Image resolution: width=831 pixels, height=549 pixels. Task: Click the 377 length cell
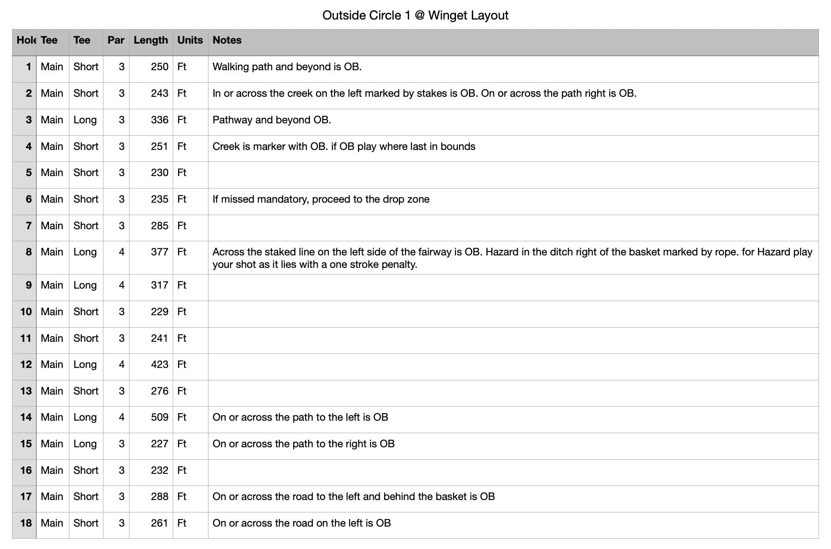[159, 252]
